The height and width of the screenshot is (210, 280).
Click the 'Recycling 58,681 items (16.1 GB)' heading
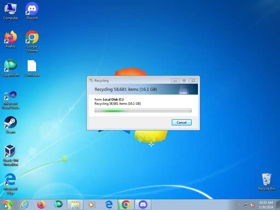pos(126,89)
